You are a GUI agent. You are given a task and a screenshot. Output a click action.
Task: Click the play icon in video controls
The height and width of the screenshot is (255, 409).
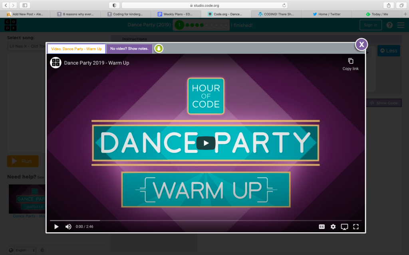(x=56, y=227)
